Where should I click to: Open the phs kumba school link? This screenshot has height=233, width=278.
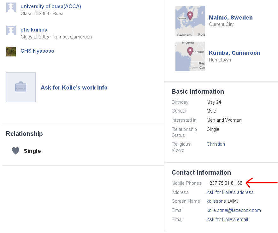click(34, 30)
